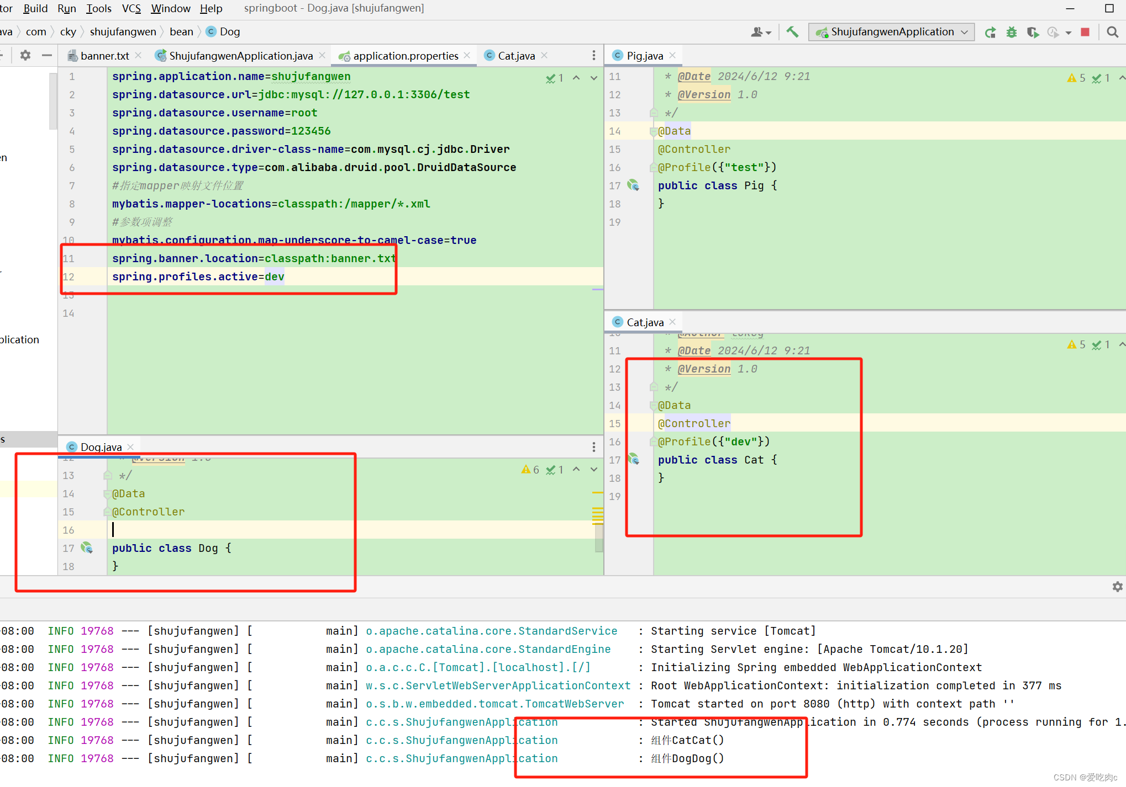
Task: Open Dog.java editor tab options menu
Action: (594, 447)
